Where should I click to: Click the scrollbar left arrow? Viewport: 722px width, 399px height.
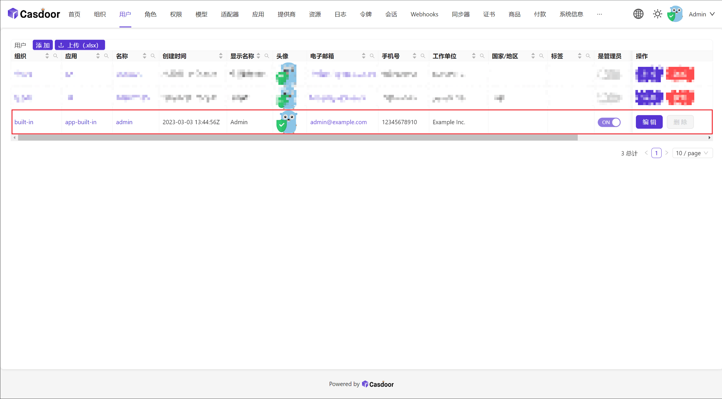(15, 138)
